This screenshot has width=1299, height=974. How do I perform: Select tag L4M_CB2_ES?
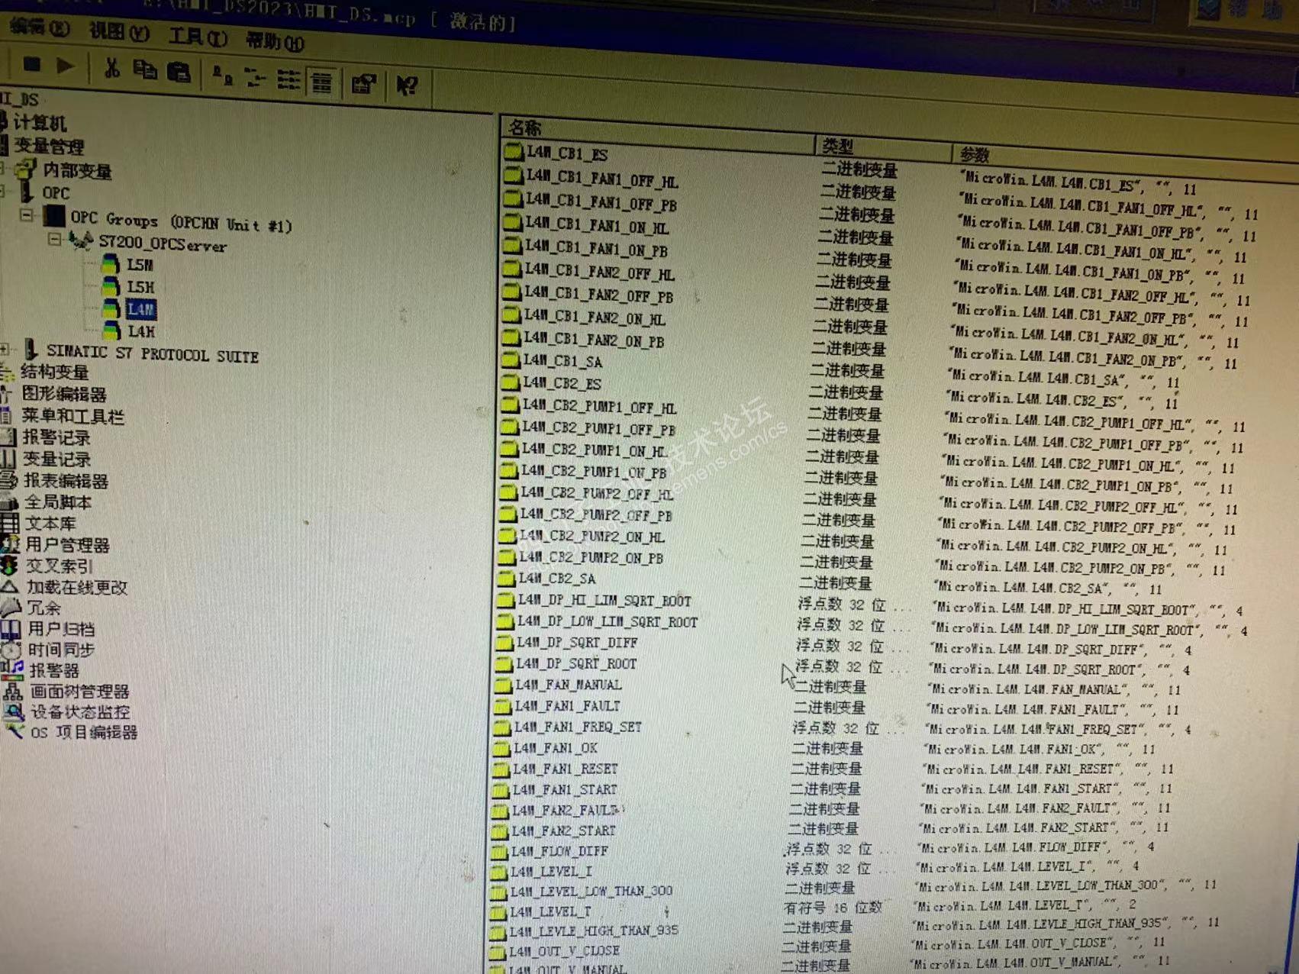(562, 383)
